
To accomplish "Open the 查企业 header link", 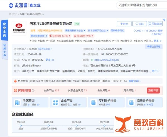I will click(x=35, y=5).
